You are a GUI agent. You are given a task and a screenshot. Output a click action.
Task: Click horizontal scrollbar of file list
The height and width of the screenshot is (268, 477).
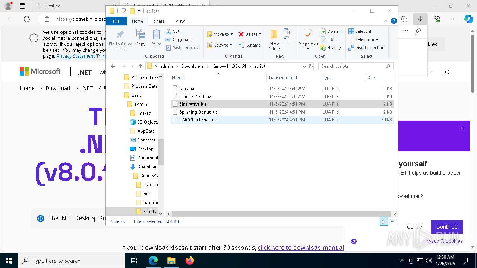(282, 214)
